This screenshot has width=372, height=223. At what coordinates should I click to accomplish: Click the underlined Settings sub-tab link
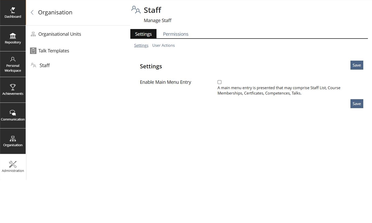click(141, 45)
